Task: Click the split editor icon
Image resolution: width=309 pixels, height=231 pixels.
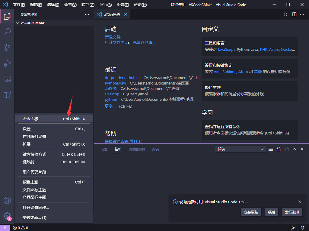Action: (294, 14)
